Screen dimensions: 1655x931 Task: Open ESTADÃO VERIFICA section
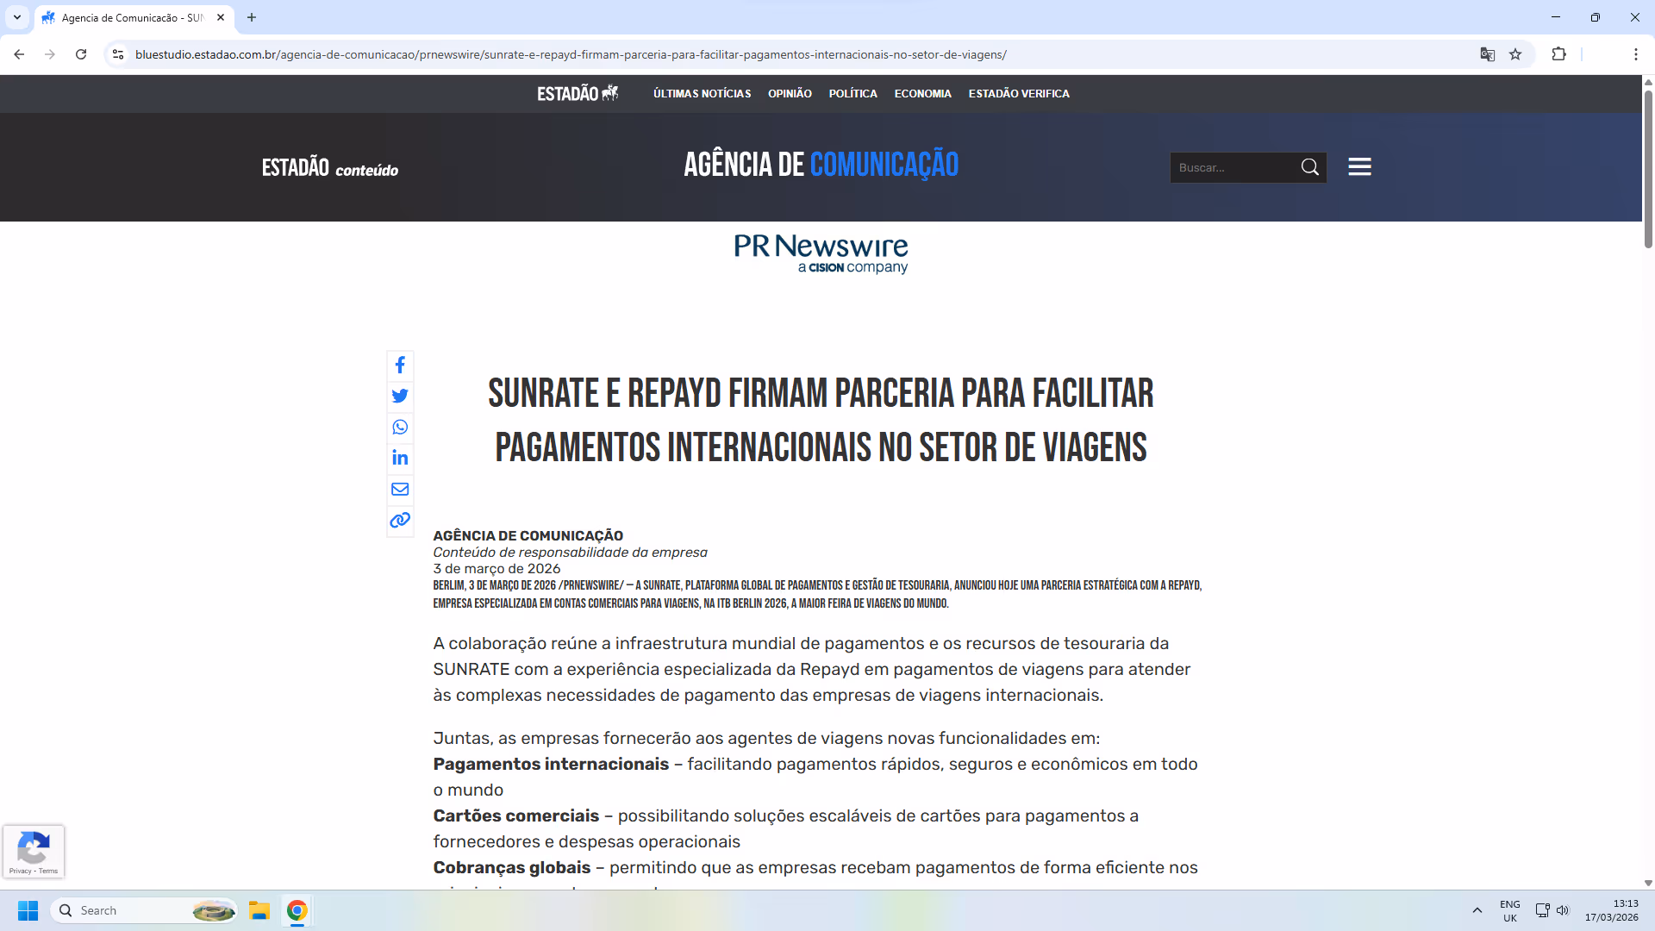pyautogui.click(x=1019, y=93)
